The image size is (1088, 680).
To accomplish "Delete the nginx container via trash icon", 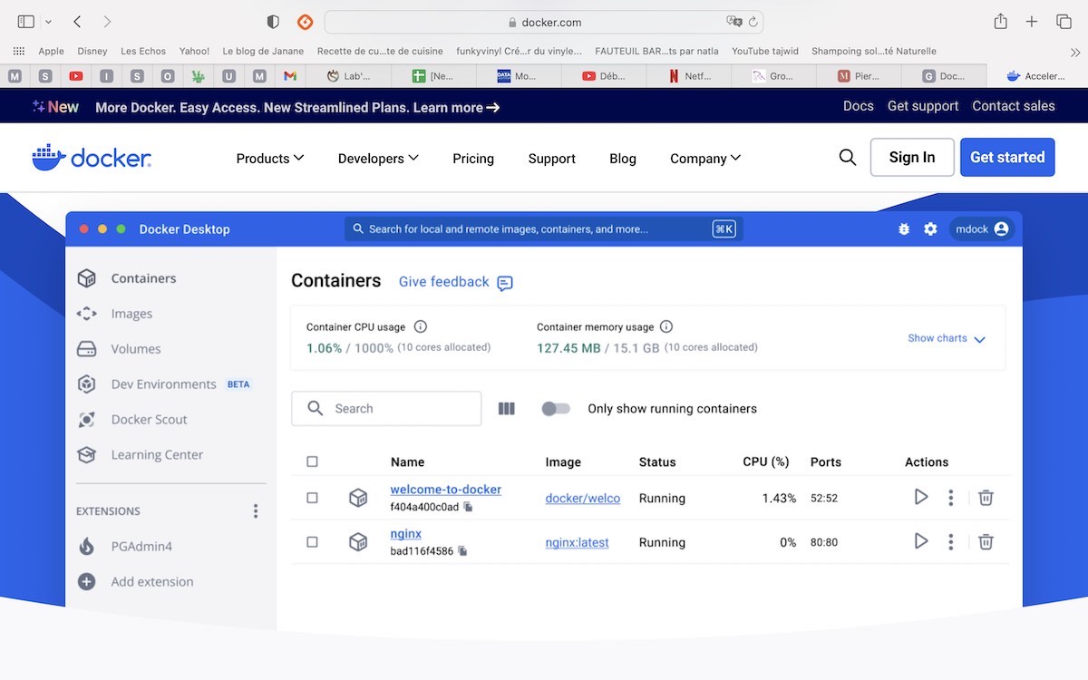I will tap(986, 542).
